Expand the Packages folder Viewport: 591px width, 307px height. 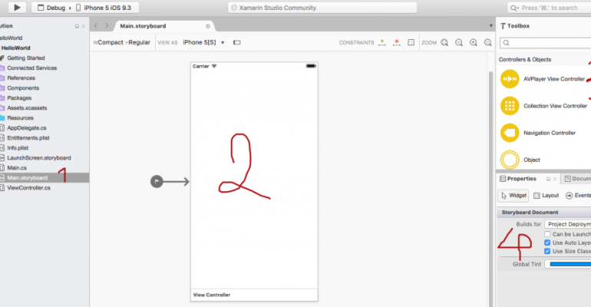tap(19, 98)
